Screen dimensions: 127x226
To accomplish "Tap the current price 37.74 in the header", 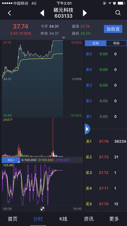I will click(x=21, y=26).
